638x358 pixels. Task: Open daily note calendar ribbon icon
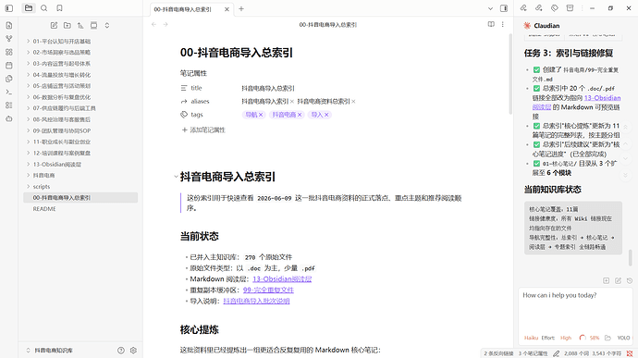click(x=9, y=66)
